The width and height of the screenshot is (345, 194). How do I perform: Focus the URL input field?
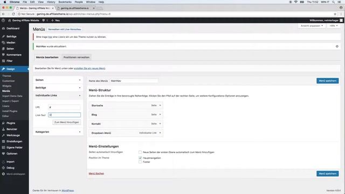point(64,107)
